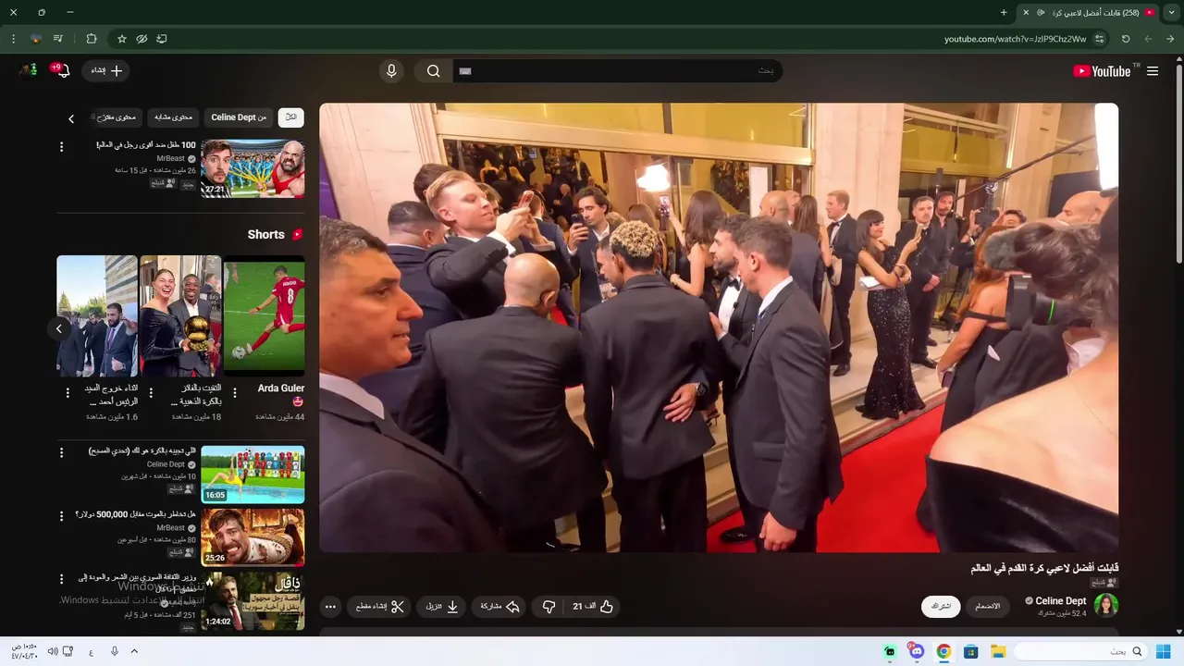The height and width of the screenshot is (666, 1184).
Task: Open Chrome from the taskbar
Action: click(x=943, y=651)
